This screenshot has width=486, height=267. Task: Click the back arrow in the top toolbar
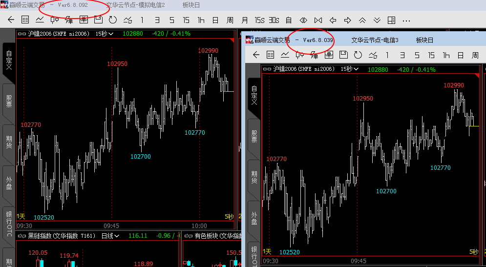[x=11, y=20]
